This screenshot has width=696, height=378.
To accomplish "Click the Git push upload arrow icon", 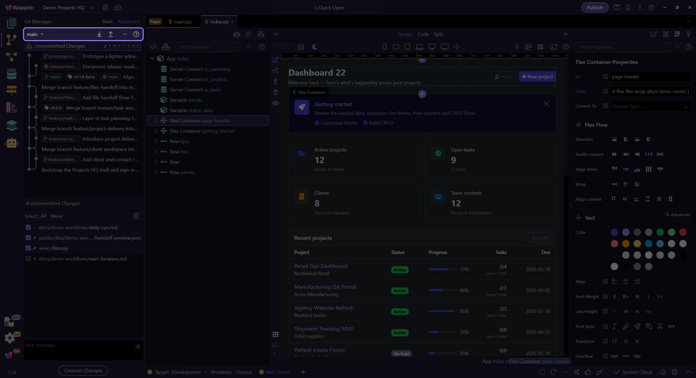I will 111,34.
